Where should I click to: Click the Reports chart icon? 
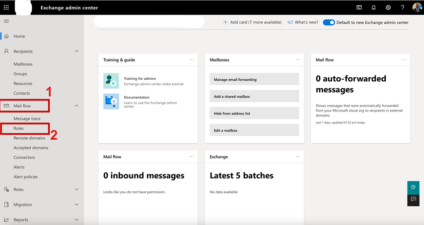click(x=6, y=220)
